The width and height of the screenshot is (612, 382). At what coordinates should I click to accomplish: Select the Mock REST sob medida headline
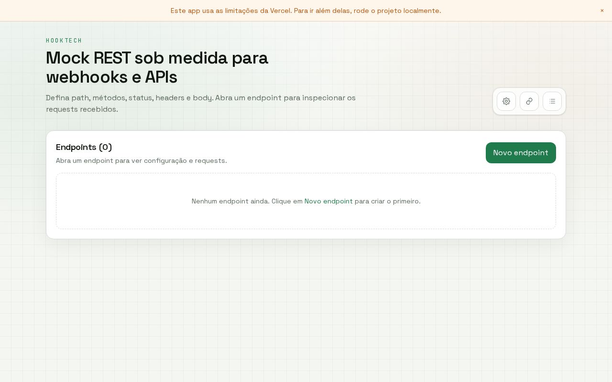click(x=157, y=67)
